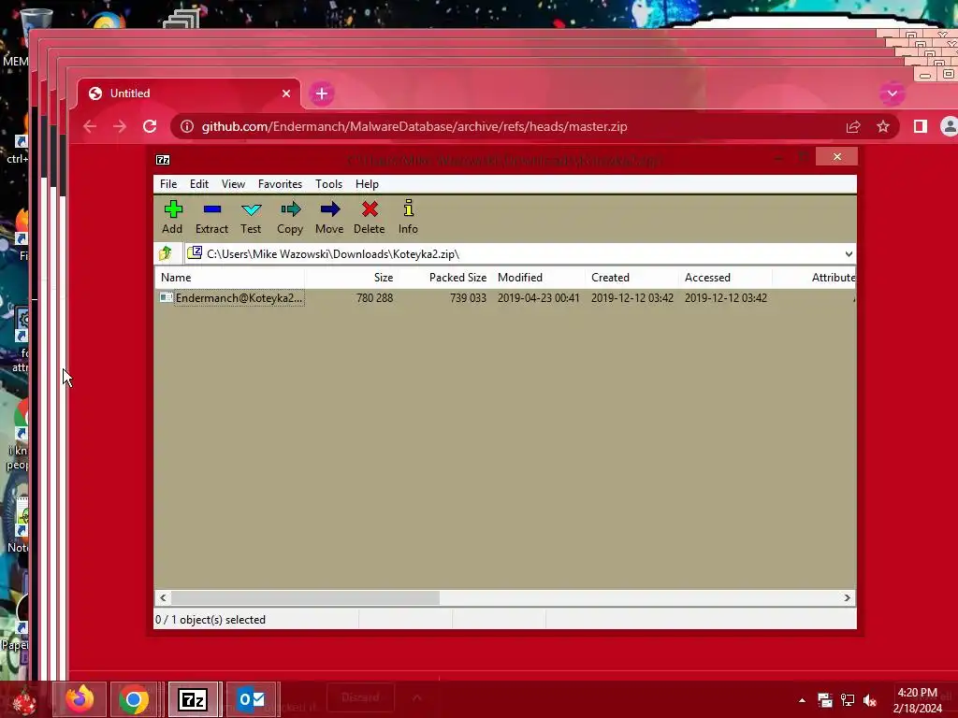Run the Test archive tool
958x718 pixels.
(251, 217)
